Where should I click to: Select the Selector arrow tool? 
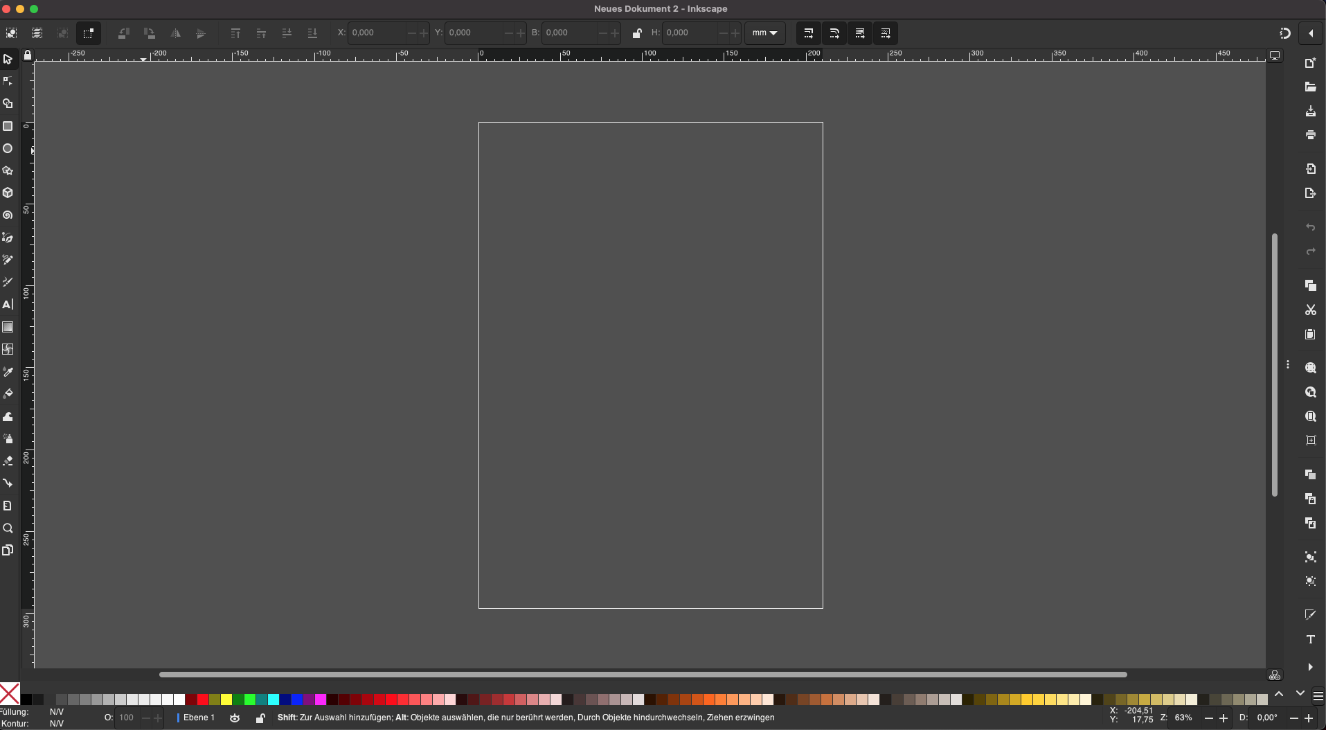(x=8, y=59)
